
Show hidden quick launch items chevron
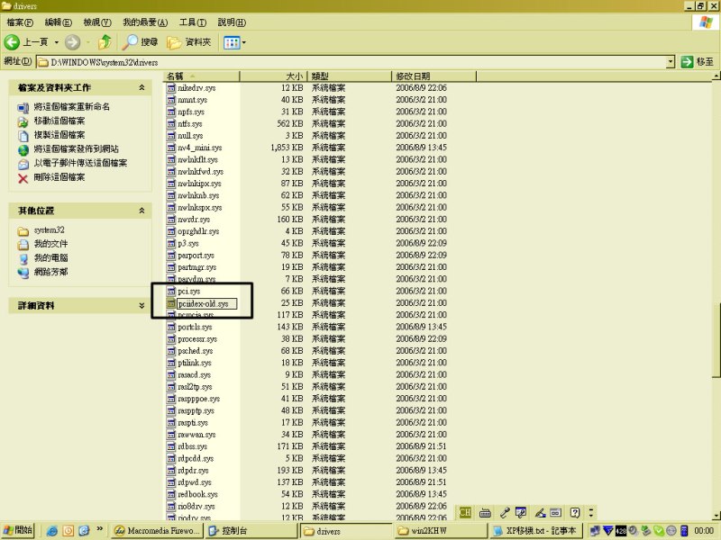99,529
